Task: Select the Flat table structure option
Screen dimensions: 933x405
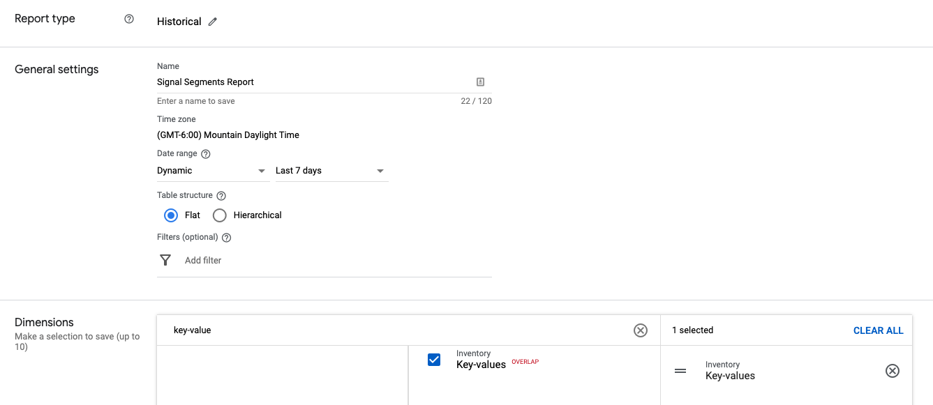Action: coord(171,215)
